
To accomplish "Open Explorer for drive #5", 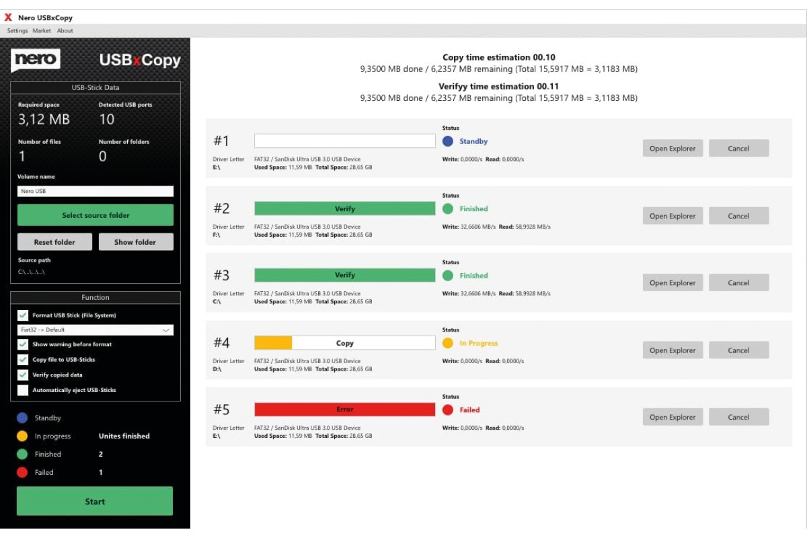I will point(672,417).
